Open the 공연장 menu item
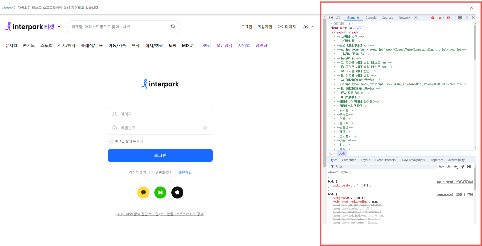Image resolution: width=482 pixels, height=246 pixels. click(x=262, y=45)
